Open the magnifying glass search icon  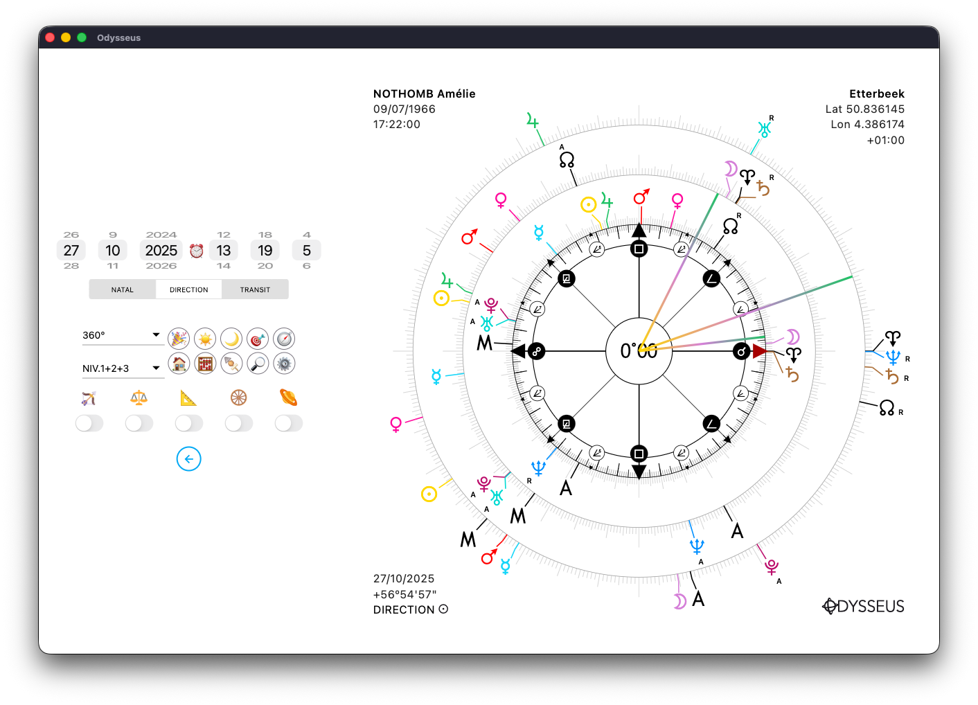tap(258, 363)
